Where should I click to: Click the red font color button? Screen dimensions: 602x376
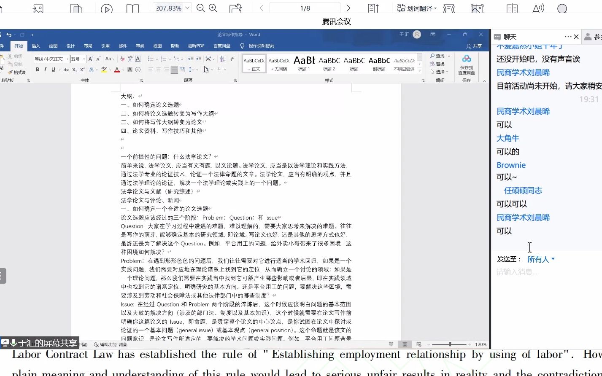point(117,70)
